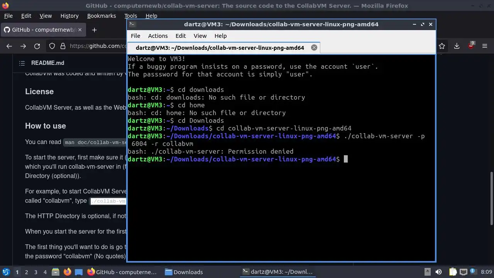
Task: Launch file manager from panel
Action: [x=55, y=272]
